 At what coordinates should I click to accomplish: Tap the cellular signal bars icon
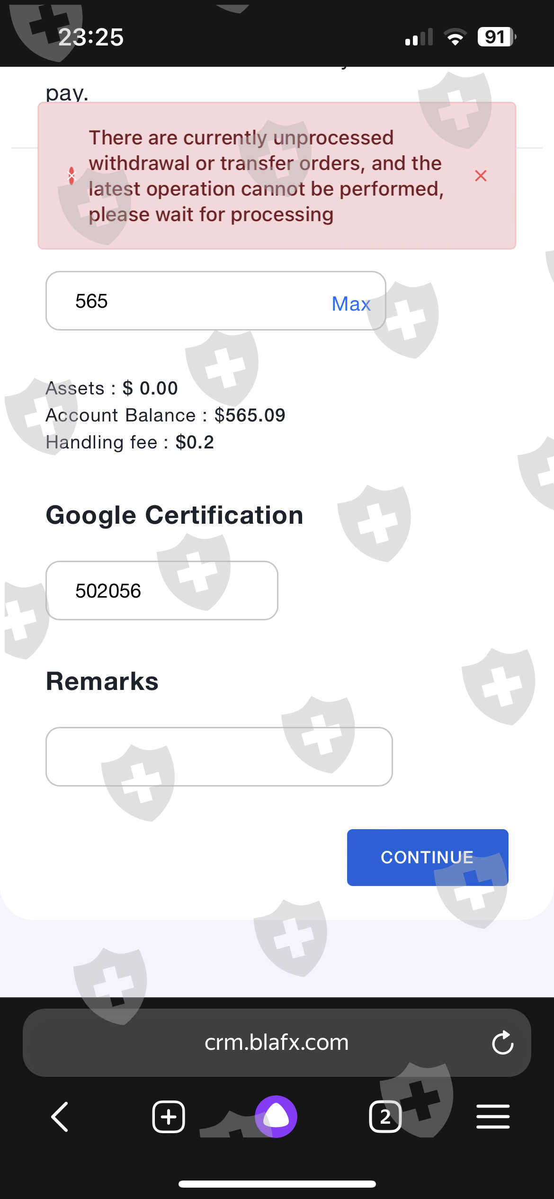419,37
